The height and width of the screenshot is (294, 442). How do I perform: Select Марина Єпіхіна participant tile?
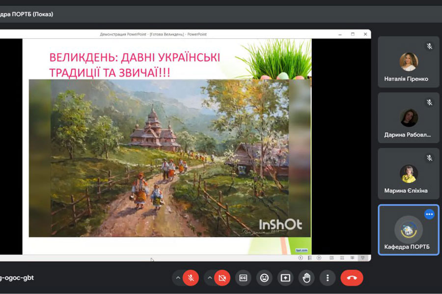tap(409, 173)
